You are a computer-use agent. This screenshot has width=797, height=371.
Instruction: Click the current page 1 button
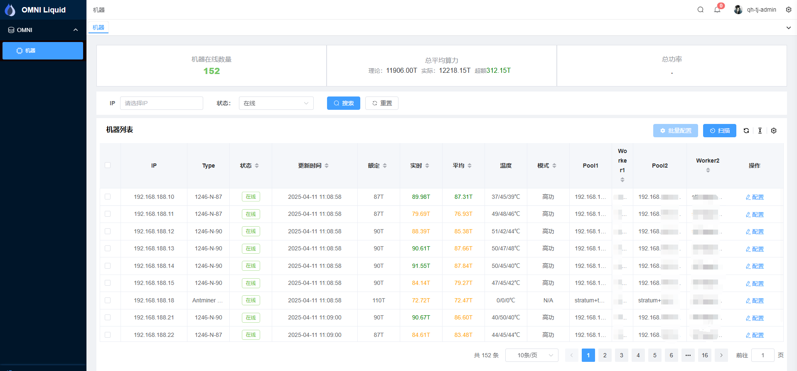(588, 355)
